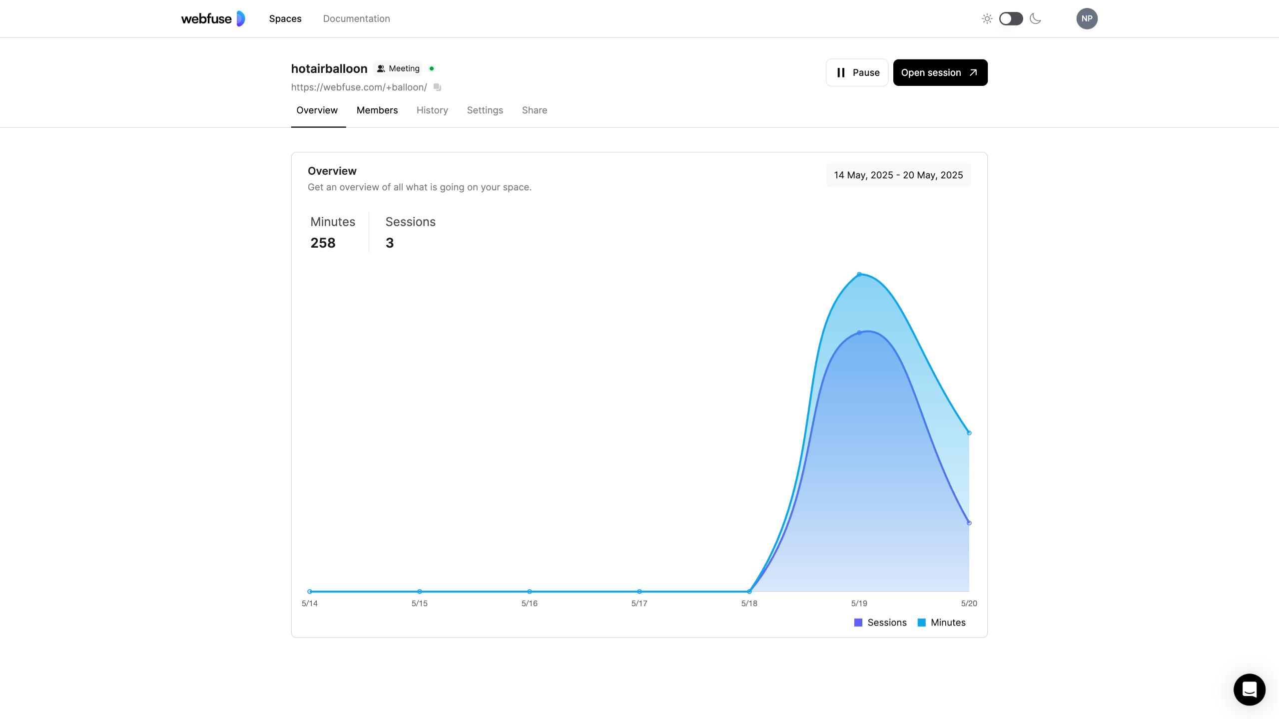Click the 5/19 Minutes peak data point
The width and height of the screenshot is (1279, 719).
pyautogui.click(x=859, y=274)
